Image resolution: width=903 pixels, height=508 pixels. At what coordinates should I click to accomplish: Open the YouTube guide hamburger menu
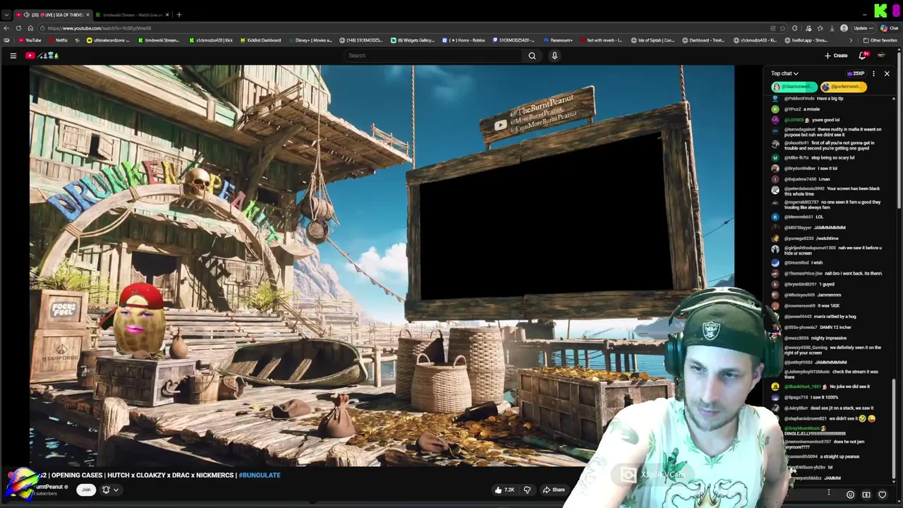pos(13,56)
